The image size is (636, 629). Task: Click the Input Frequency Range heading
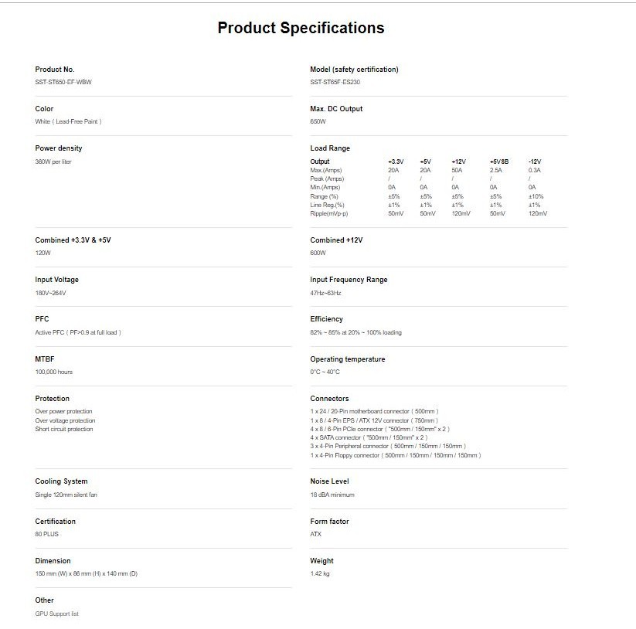click(349, 280)
